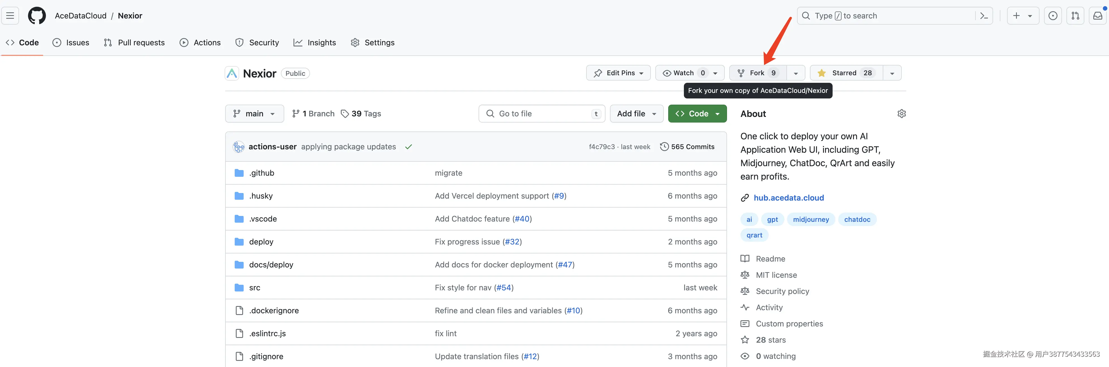Open the issues icon in header
Viewport: 1109px width, 367px height.
1053,16
